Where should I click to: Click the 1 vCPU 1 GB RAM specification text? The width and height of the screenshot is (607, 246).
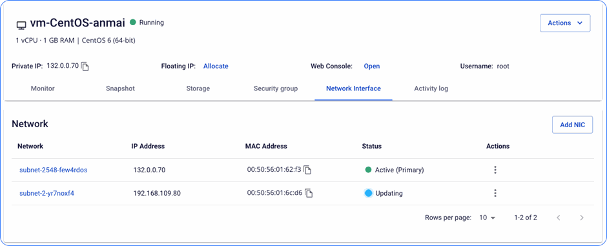pyautogui.click(x=45, y=40)
